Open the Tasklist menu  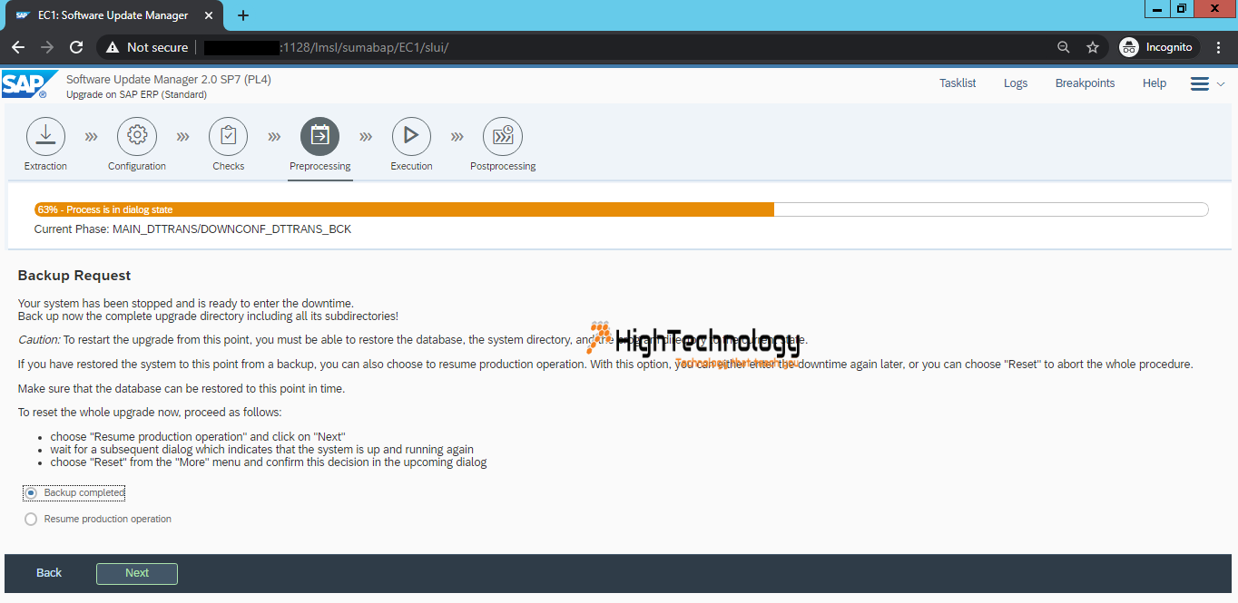pos(958,83)
